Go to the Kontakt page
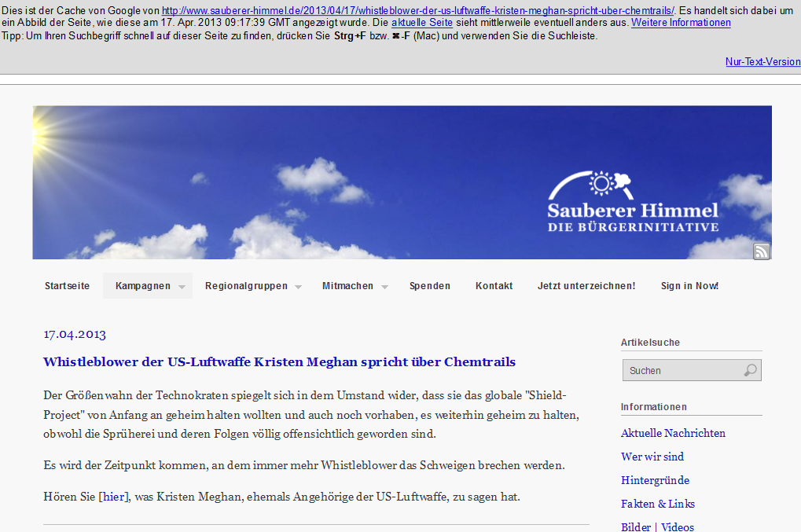The height and width of the screenshot is (532, 801). (x=494, y=286)
